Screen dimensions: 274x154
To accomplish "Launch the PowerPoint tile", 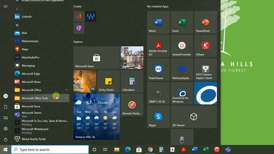I will pyautogui.click(x=205, y=22).
